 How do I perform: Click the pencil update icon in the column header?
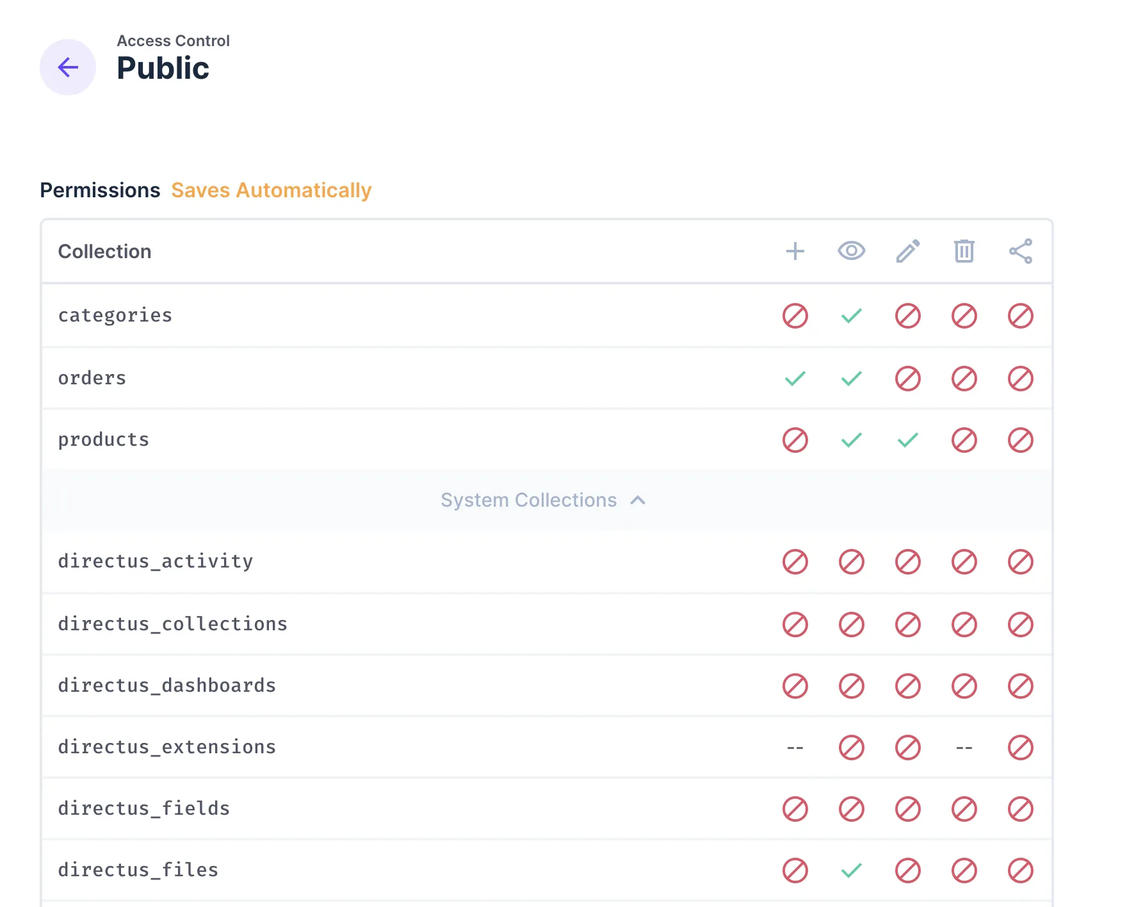point(907,251)
